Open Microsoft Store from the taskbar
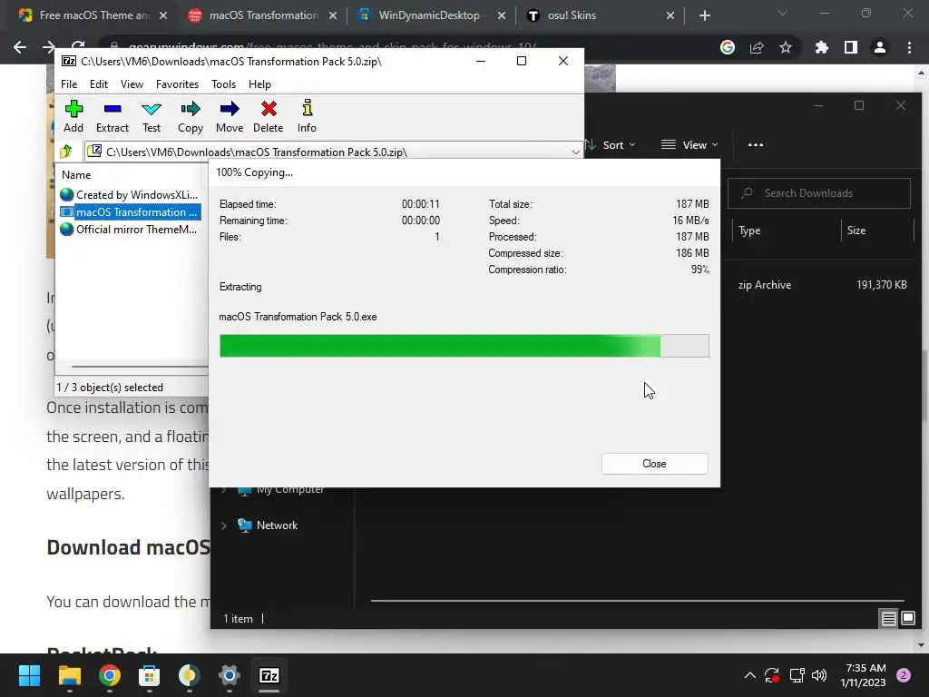The height and width of the screenshot is (697, 929). (x=150, y=675)
